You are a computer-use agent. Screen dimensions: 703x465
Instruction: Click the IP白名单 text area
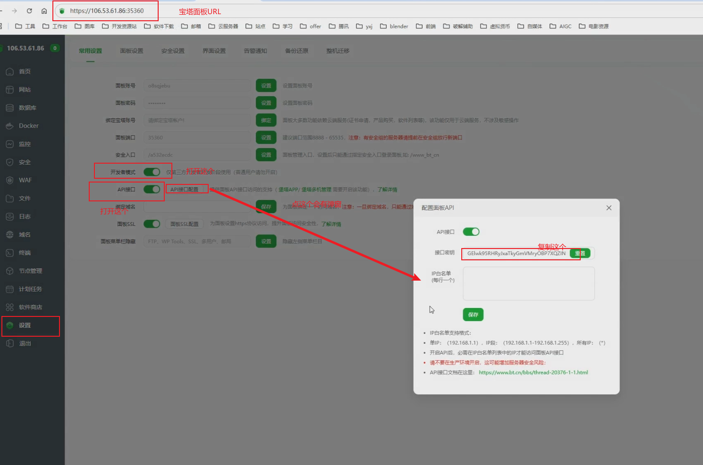point(528,283)
